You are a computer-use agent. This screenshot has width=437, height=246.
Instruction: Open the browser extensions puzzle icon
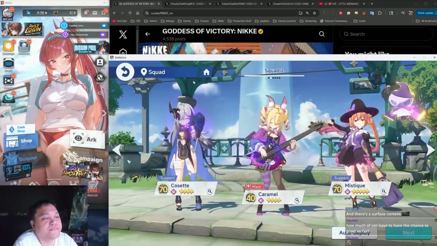point(380,13)
